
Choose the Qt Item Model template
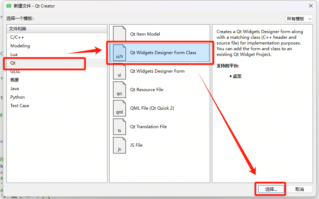coord(159,34)
